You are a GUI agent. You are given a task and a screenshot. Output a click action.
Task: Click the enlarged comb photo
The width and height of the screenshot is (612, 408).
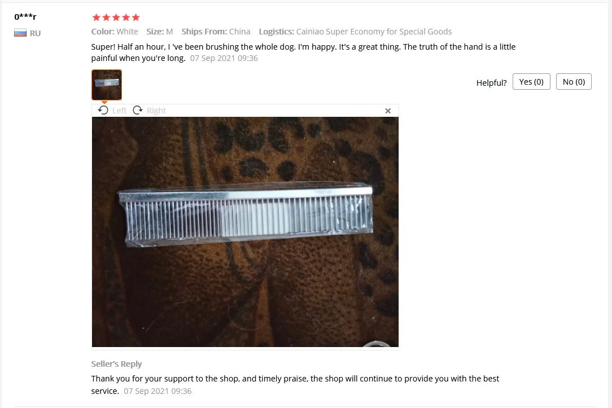click(245, 232)
